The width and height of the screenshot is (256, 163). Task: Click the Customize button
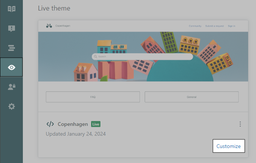(228, 146)
